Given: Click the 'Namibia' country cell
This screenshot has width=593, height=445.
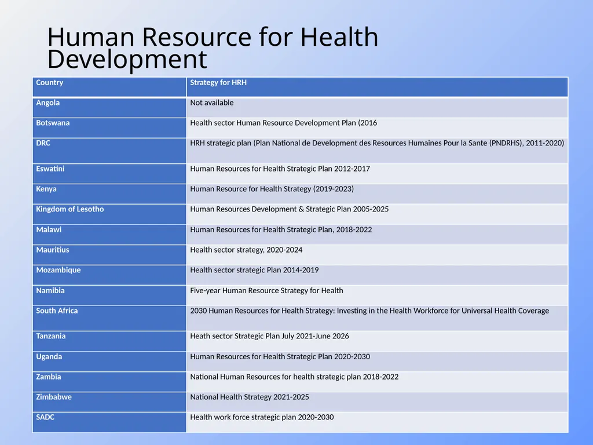Looking at the screenshot, I should click(x=109, y=295).
